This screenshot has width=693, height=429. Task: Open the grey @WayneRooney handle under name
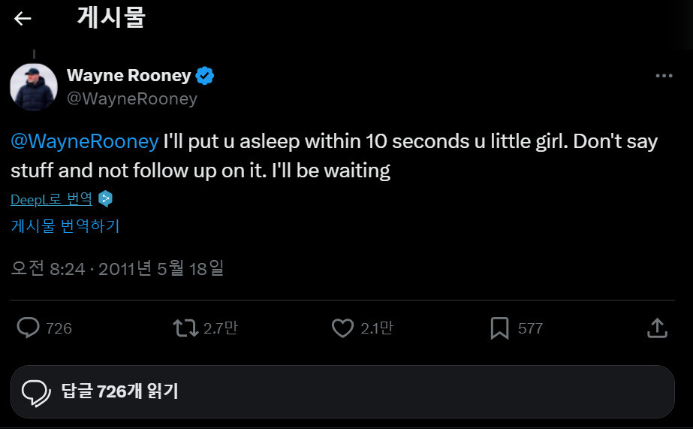point(132,98)
